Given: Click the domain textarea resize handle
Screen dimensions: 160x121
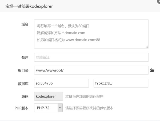Looking at the screenshot, I should 147,47.
